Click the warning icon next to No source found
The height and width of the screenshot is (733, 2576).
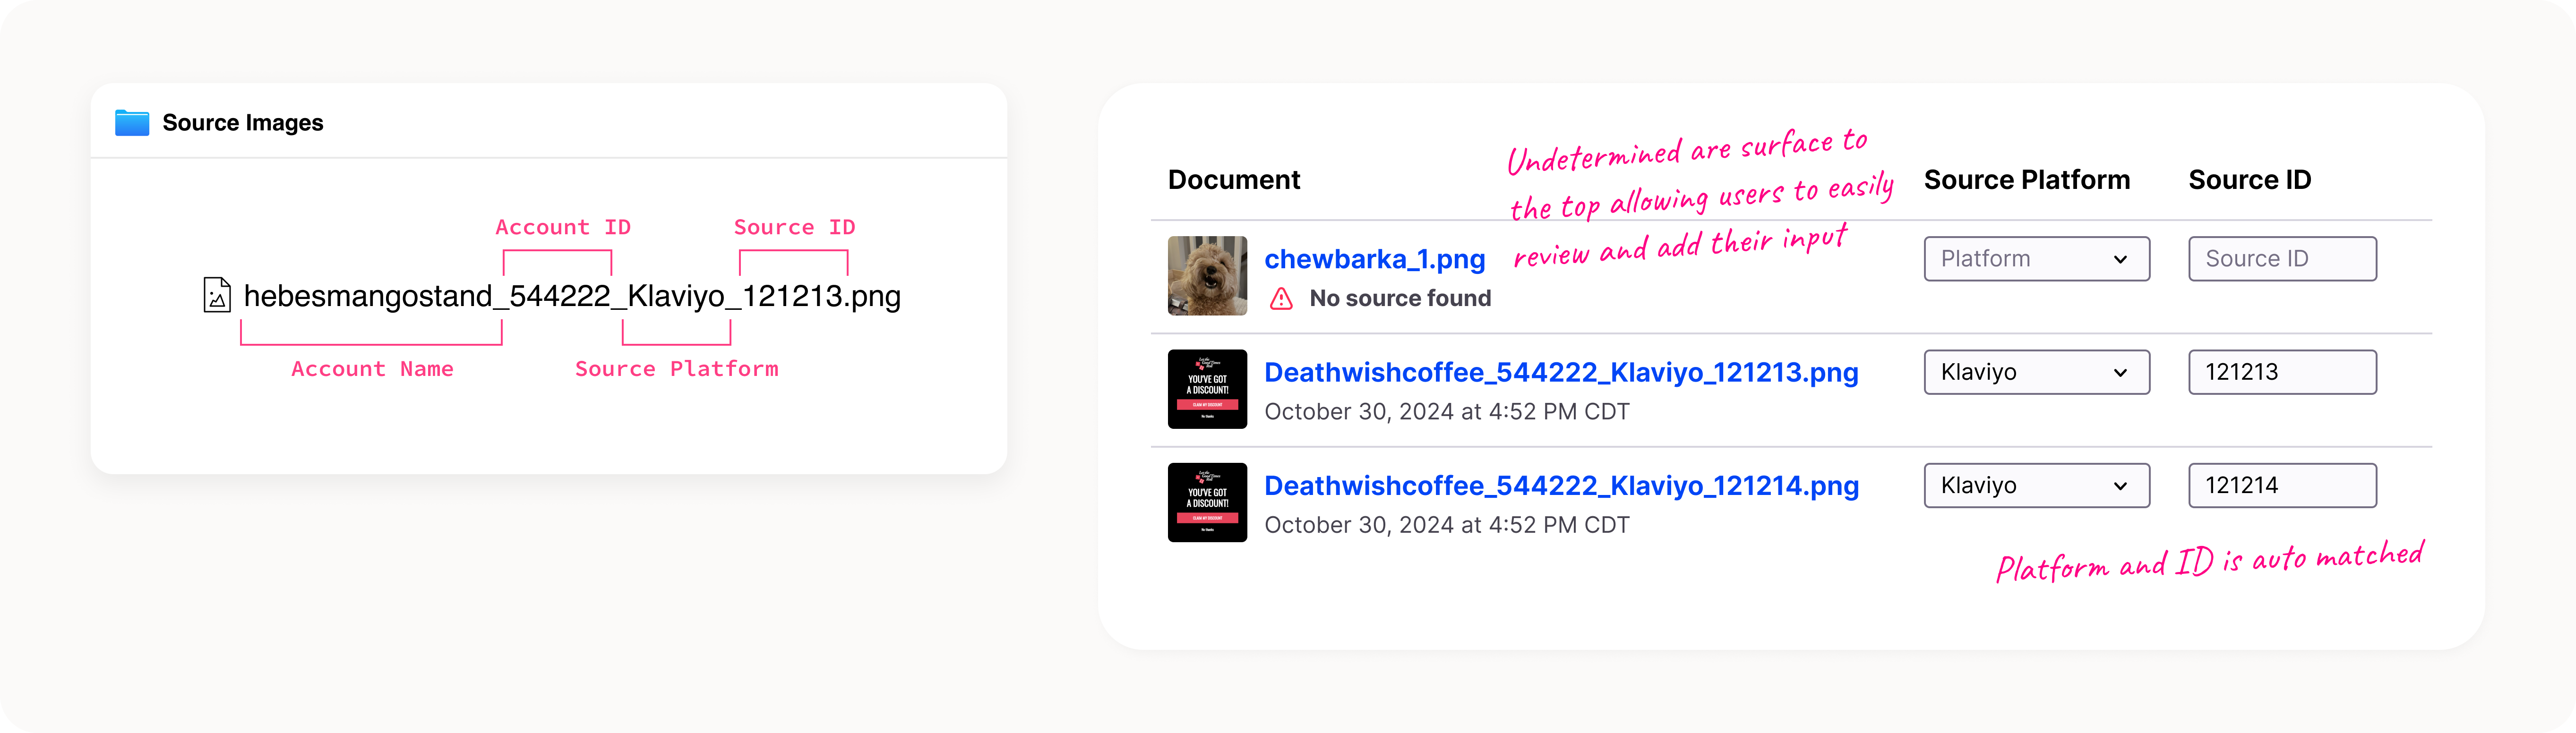1281,298
